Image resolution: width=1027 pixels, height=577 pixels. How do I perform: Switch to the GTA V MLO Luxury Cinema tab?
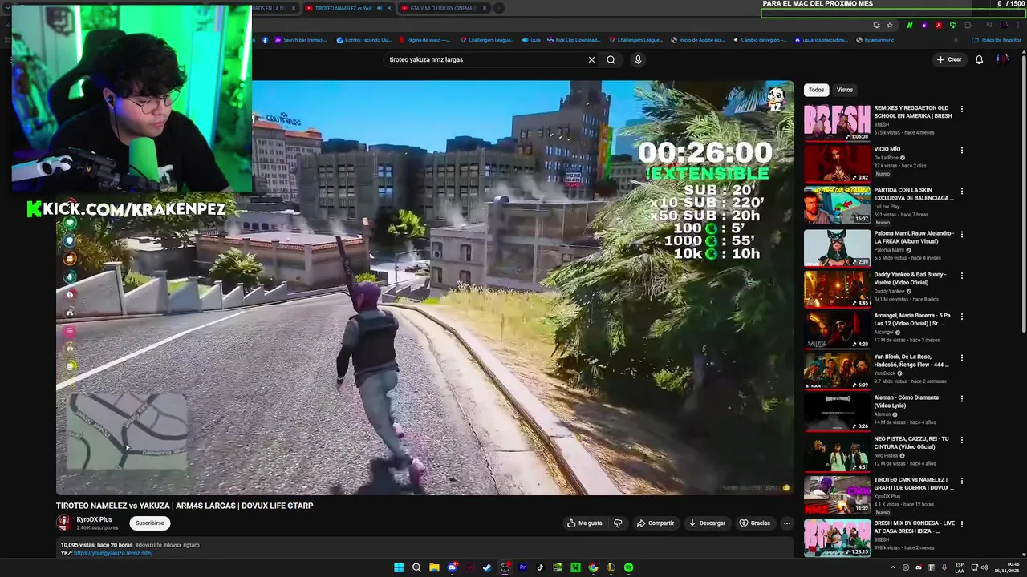443,8
